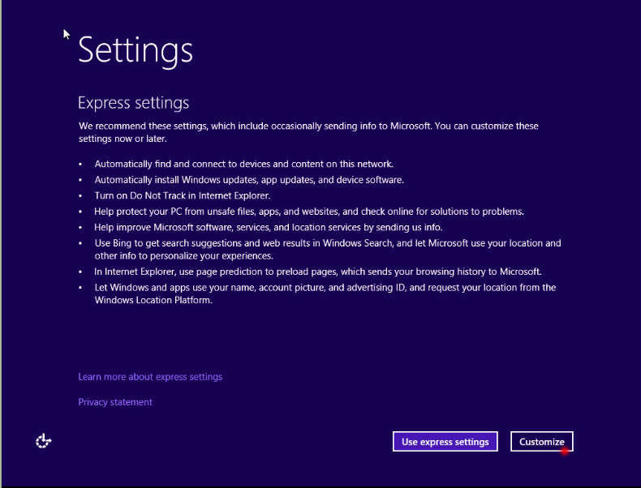641x488 pixels.
Task: Click the Use express settings button
Action: pos(445,442)
